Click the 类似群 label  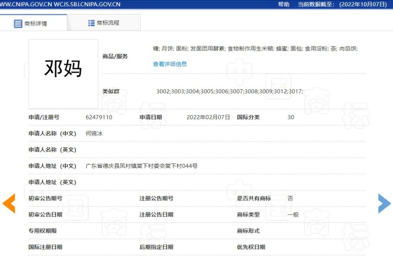coord(111,91)
